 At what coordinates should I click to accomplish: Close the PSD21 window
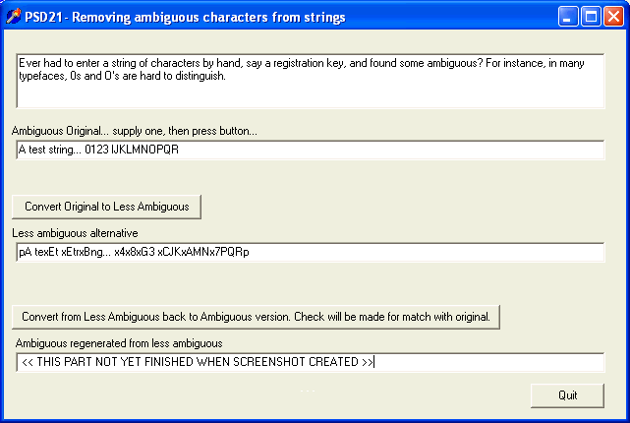[613, 16]
